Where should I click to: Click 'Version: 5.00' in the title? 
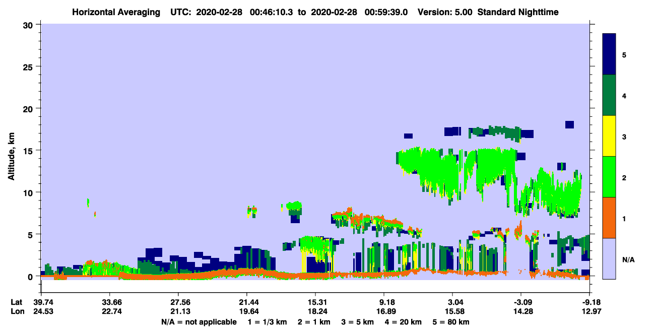point(445,12)
